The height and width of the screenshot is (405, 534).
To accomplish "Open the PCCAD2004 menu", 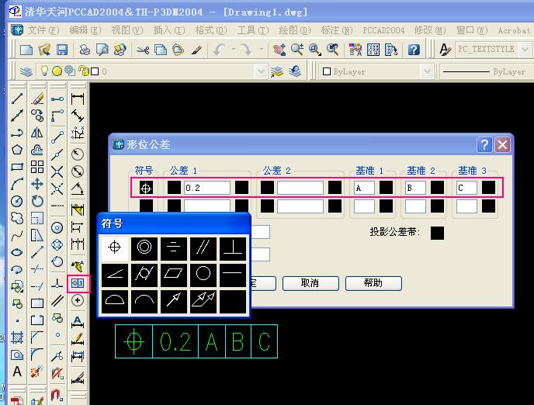I will tap(383, 30).
